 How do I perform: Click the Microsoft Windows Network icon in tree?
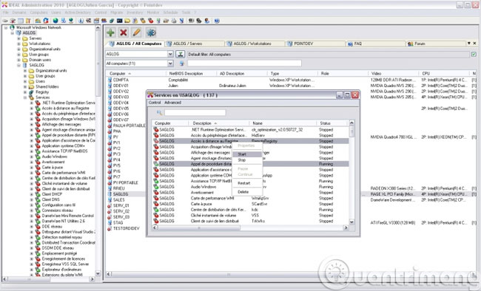pos(12,27)
